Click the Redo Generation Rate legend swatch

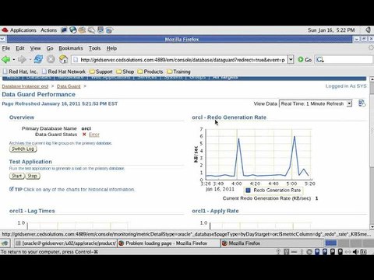tap(248, 191)
